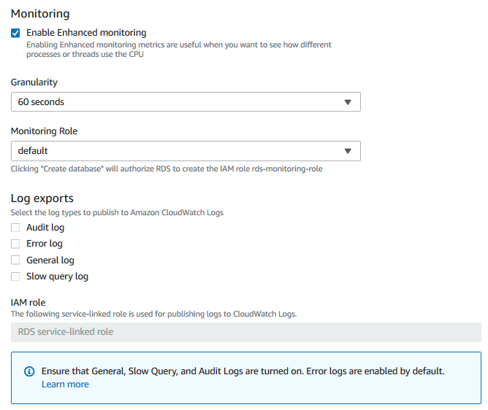This screenshot has height=410, width=488.
Task: Click the 'default' value in Monitoring Role
Action: [33, 151]
